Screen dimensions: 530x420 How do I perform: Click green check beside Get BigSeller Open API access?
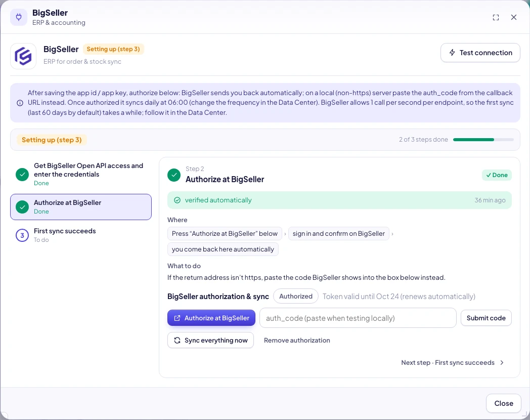click(x=22, y=175)
